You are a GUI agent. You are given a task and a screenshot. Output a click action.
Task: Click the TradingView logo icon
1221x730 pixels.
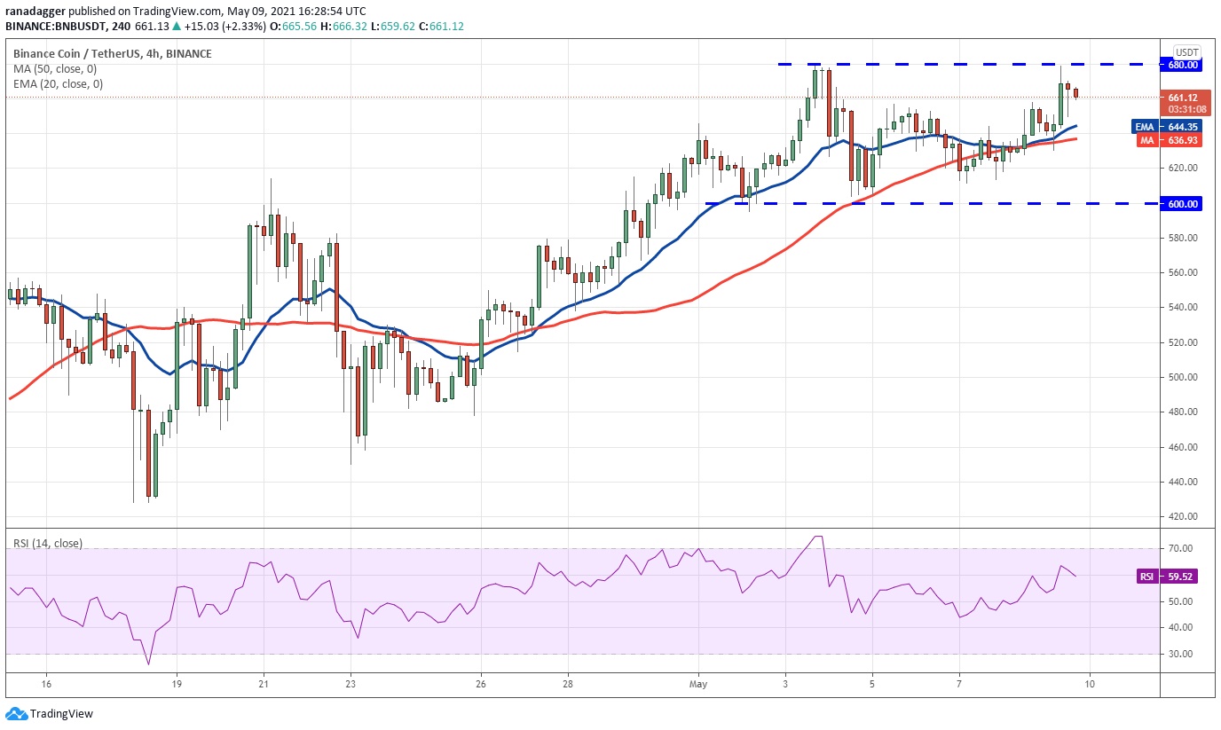click(16, 713)
